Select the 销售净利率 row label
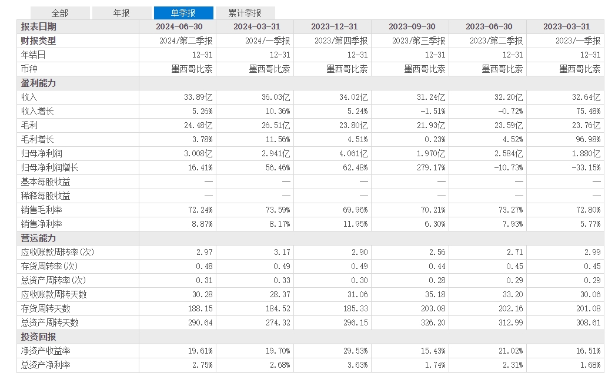 [42, 224]
